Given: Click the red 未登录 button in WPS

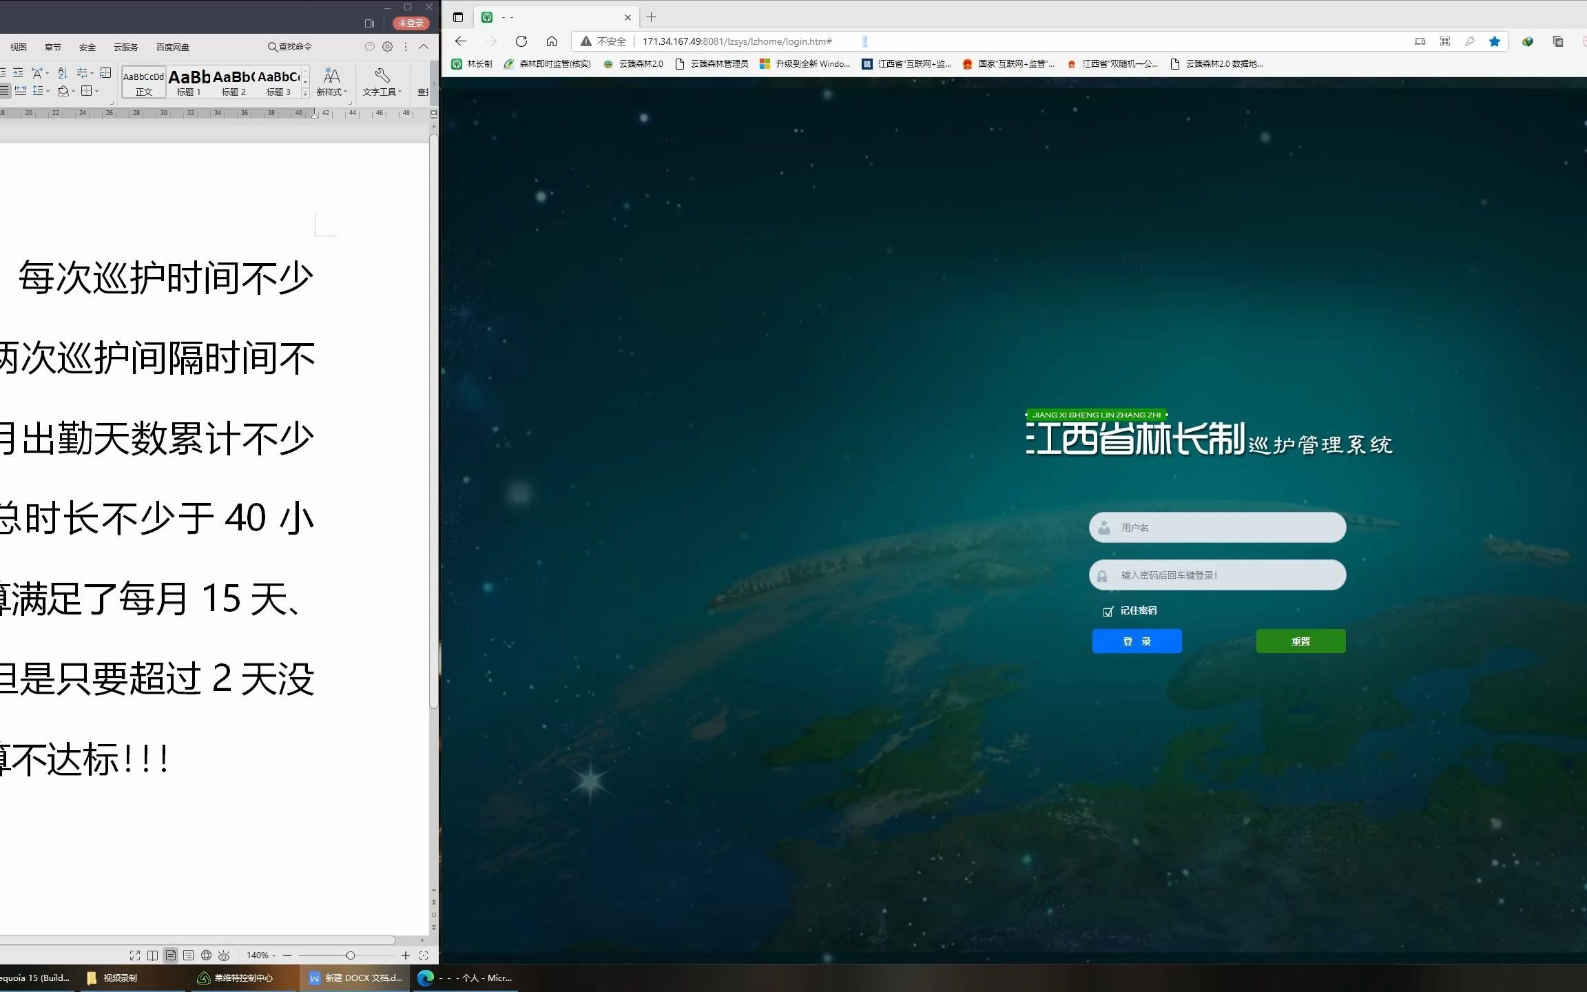Looking at the screenshot, I should [x=411, y=23].
